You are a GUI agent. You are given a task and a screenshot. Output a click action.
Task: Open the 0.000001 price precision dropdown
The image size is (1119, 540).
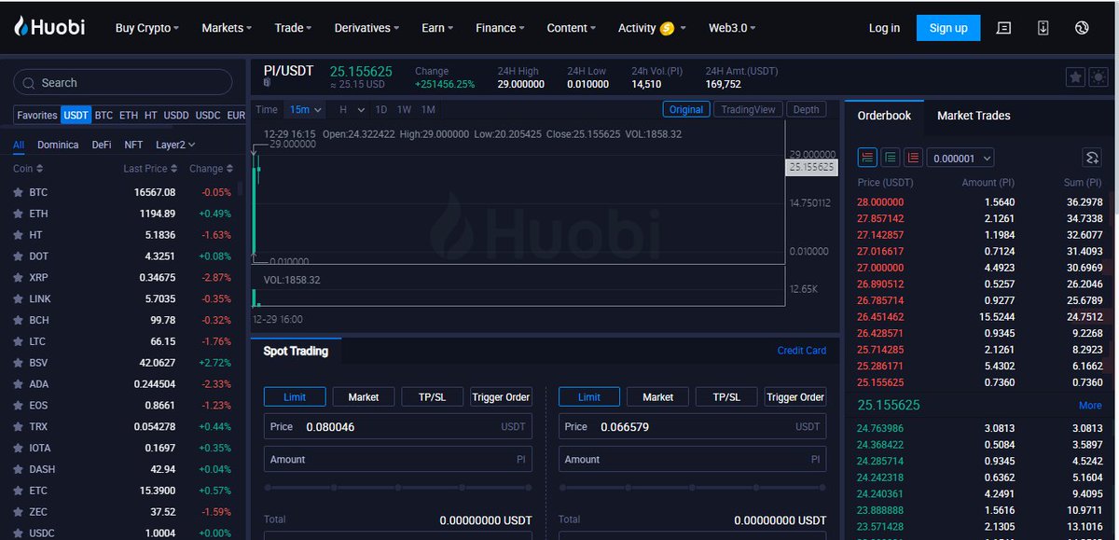point(960,159)
